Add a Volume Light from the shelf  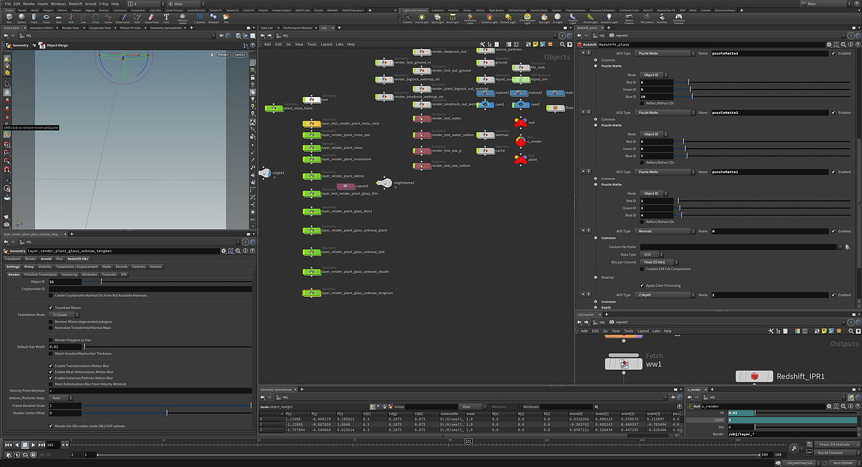pos(489,18)
